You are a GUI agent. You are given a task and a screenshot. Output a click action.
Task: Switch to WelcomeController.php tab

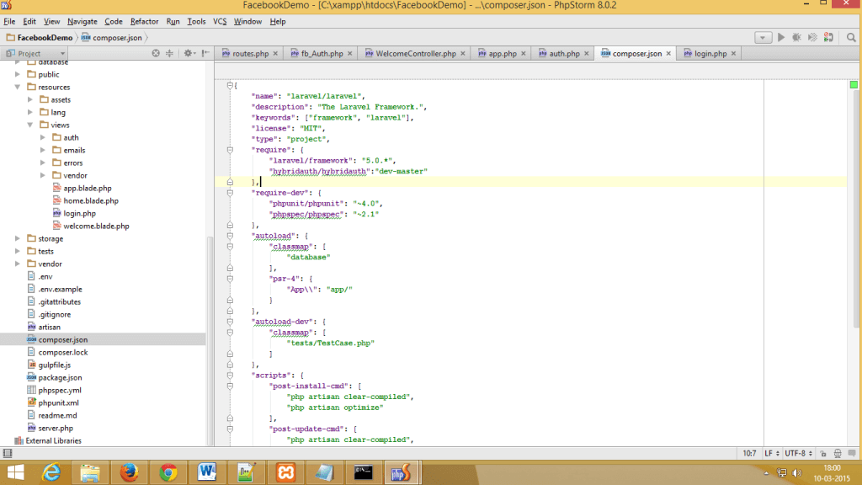tap(416, 53)
